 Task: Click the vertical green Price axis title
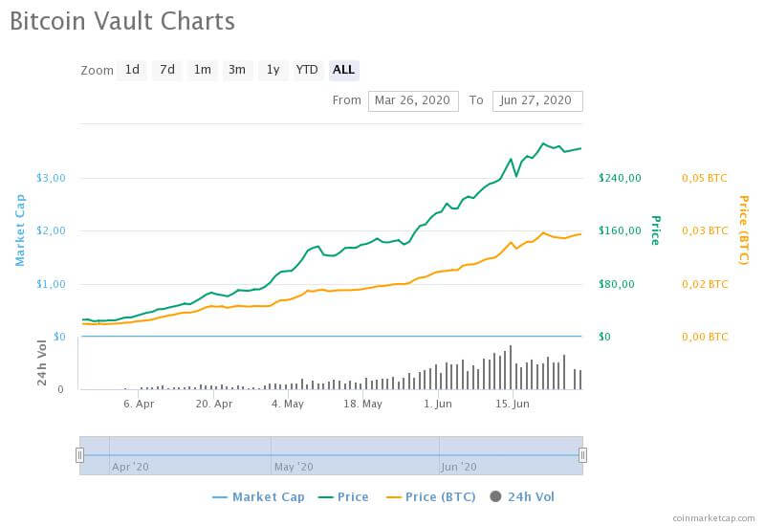point(656,230)
